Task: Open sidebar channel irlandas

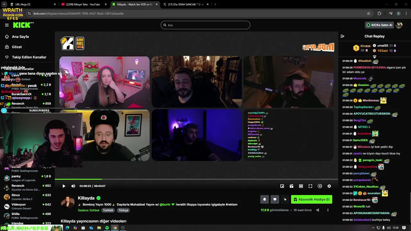Action: click(x=27, y=224)
